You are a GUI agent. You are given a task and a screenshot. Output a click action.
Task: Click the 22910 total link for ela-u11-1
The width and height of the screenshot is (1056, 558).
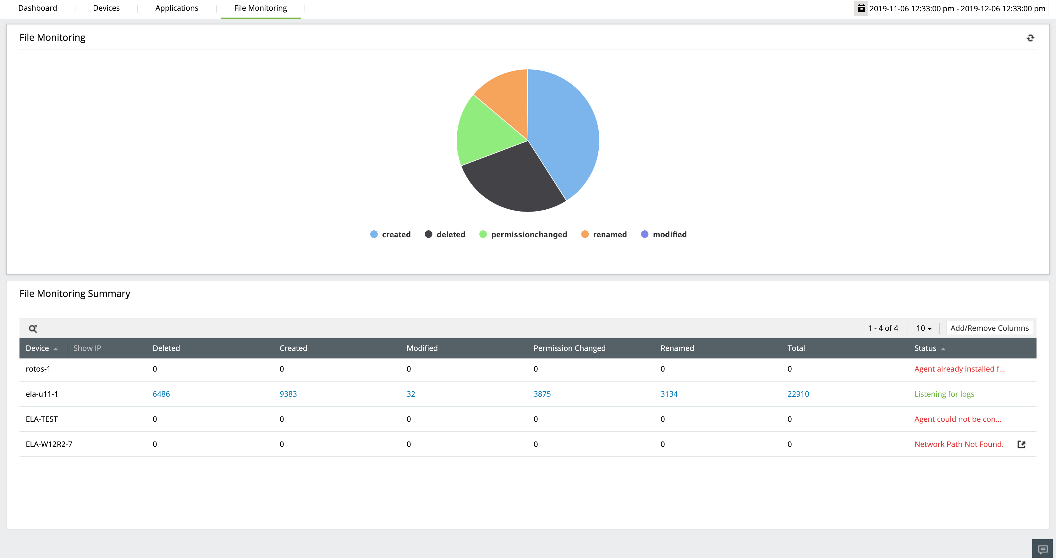[x=798, y=394]
